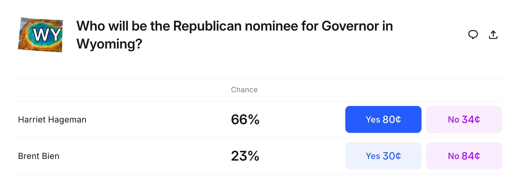Screen dimensions: 514x185
Task: Select Yes 30¢ for Brent Bien
Action: pyautogui.click(x=383, y=156)
